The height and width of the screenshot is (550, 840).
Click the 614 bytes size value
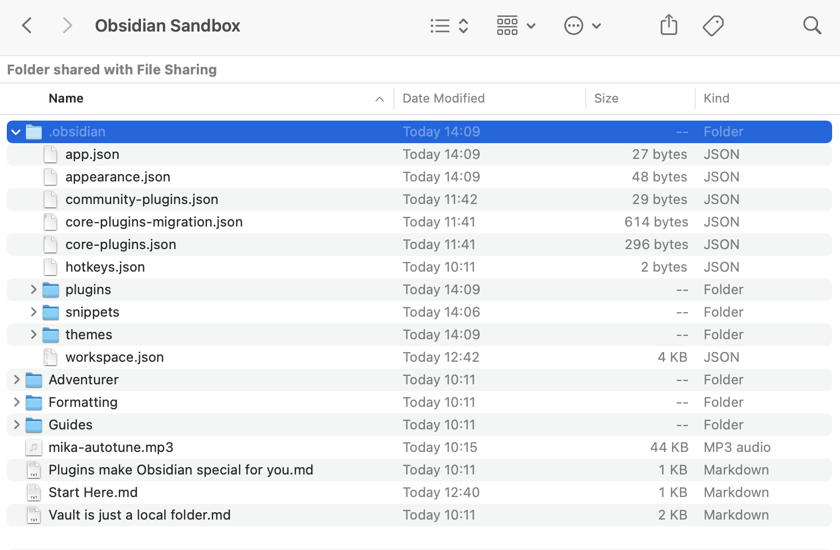(656, 222)
